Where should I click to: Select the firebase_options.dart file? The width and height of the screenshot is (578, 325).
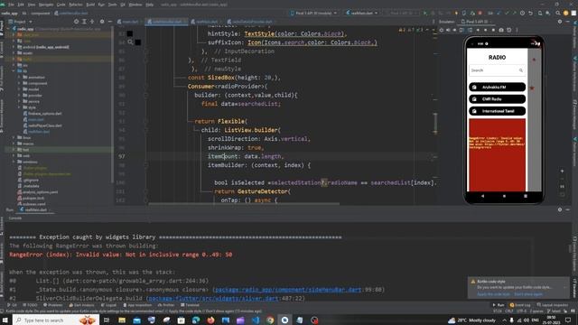click(x=42, y=114)
